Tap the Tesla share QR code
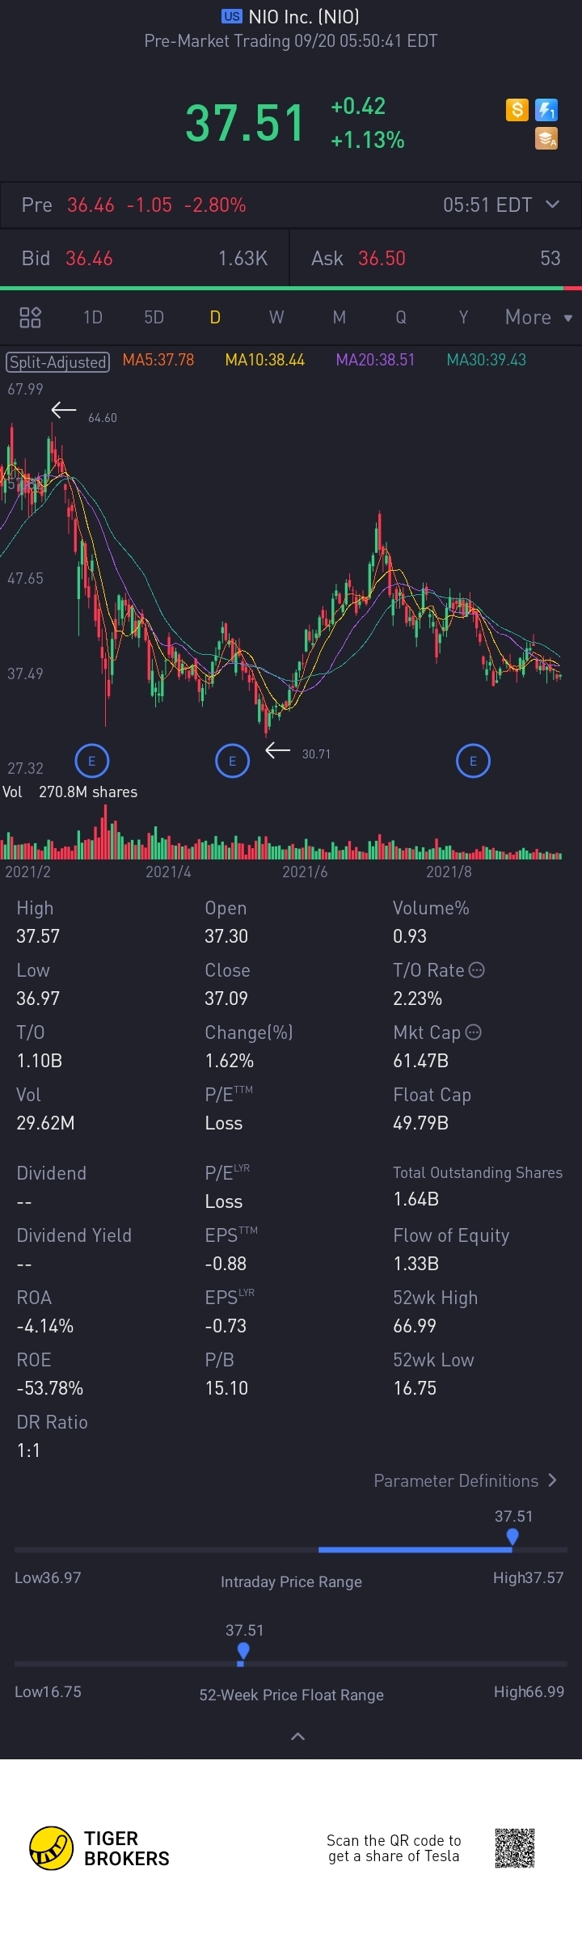Screen dimensions: 582x1938 tap(515, 1847)
